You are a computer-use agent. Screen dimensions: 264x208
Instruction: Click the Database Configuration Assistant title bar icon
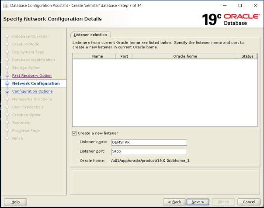(5, 5)
